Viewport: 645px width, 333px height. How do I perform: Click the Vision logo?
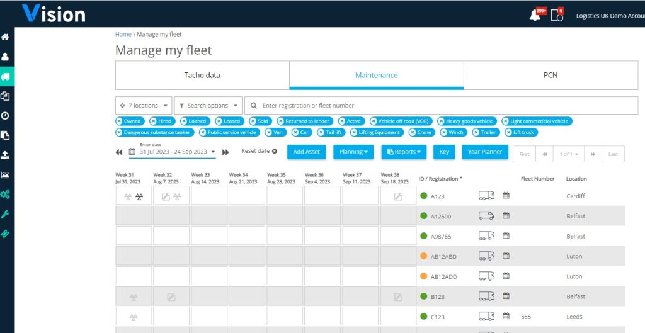point(54,14)
